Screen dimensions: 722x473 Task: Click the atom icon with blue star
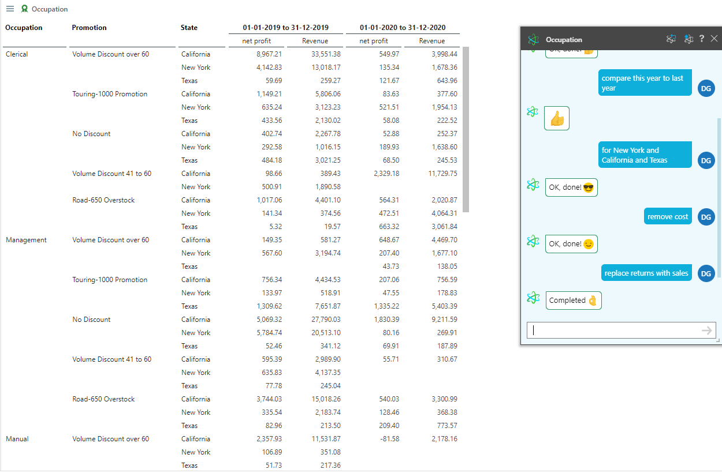[x=688, y=39]
